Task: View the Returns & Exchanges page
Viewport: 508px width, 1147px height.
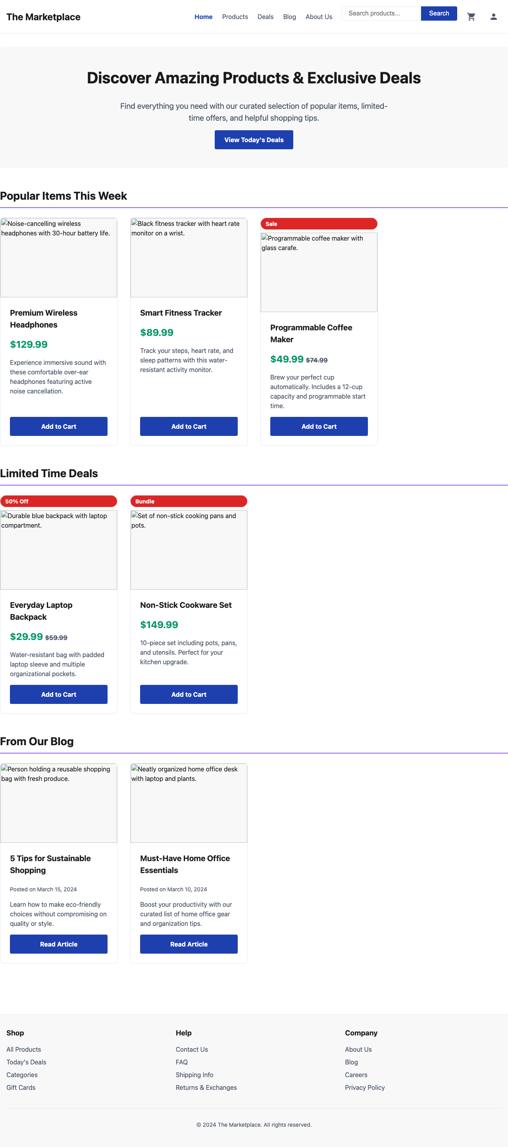Action: (x=206, y=1087)
